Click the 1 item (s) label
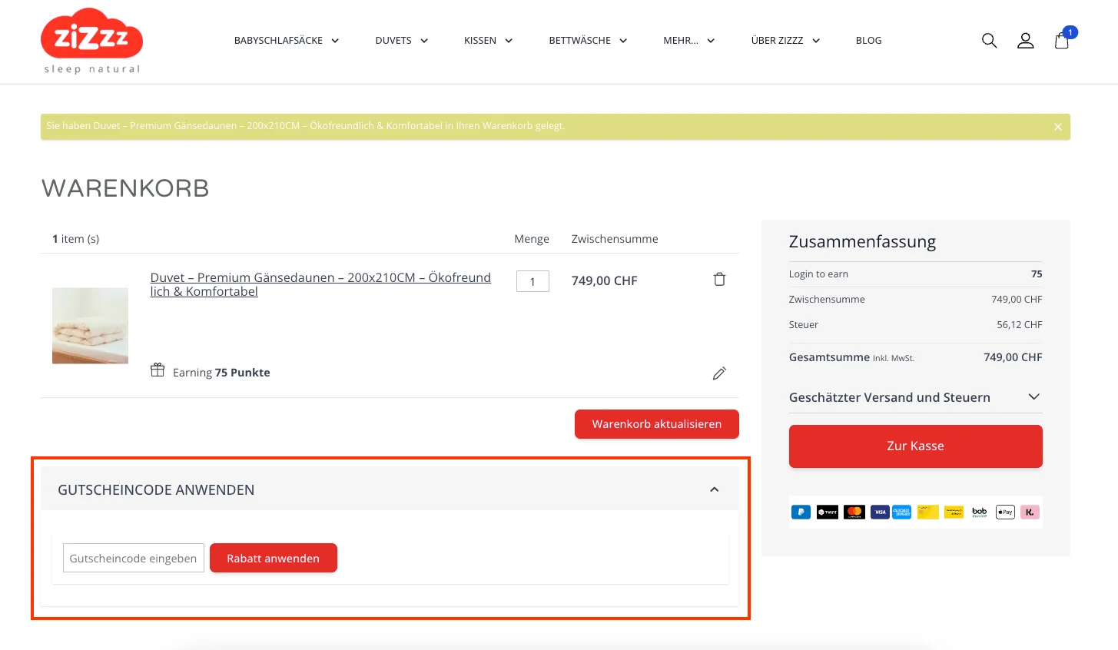 pos(75,239)
